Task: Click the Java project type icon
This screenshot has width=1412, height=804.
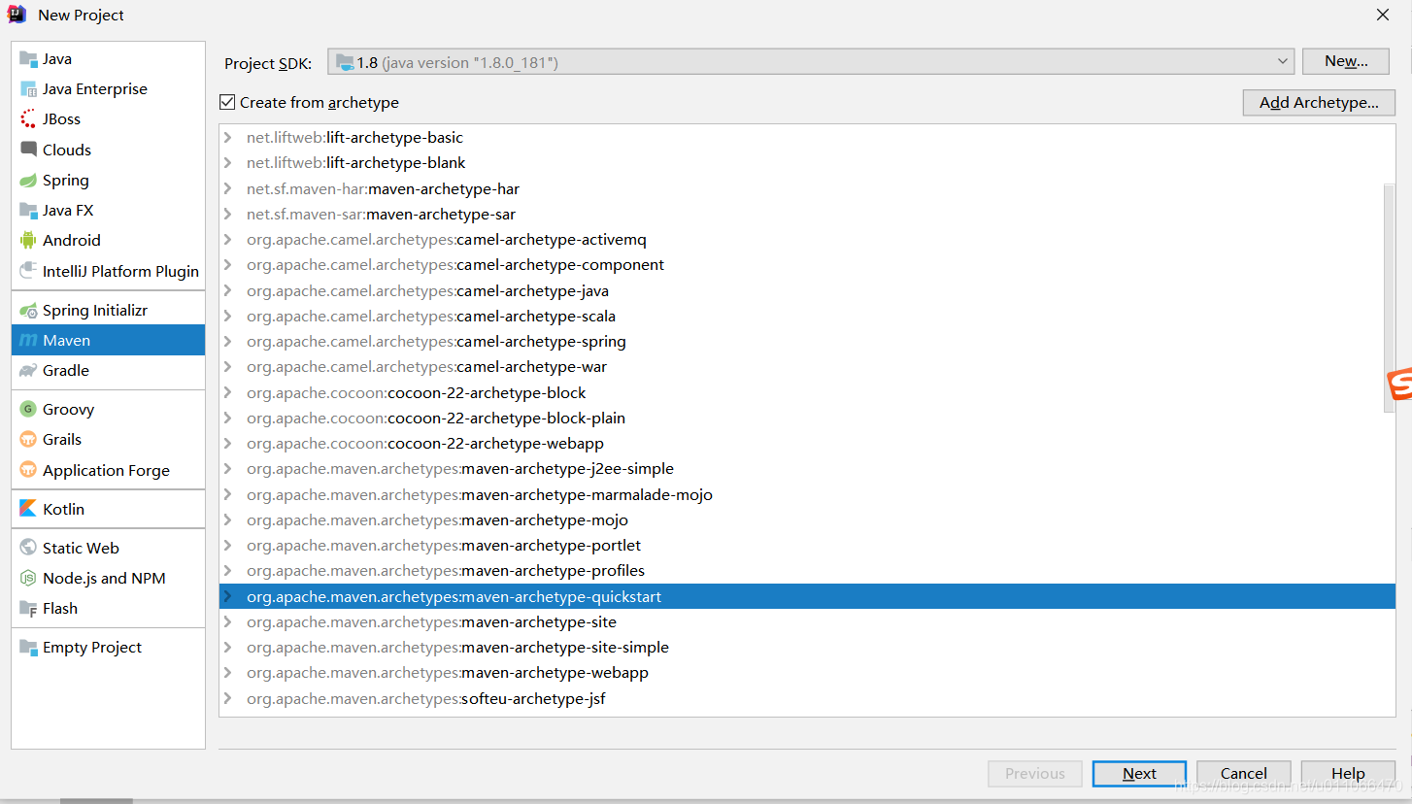Action: (x=28, y=59)
